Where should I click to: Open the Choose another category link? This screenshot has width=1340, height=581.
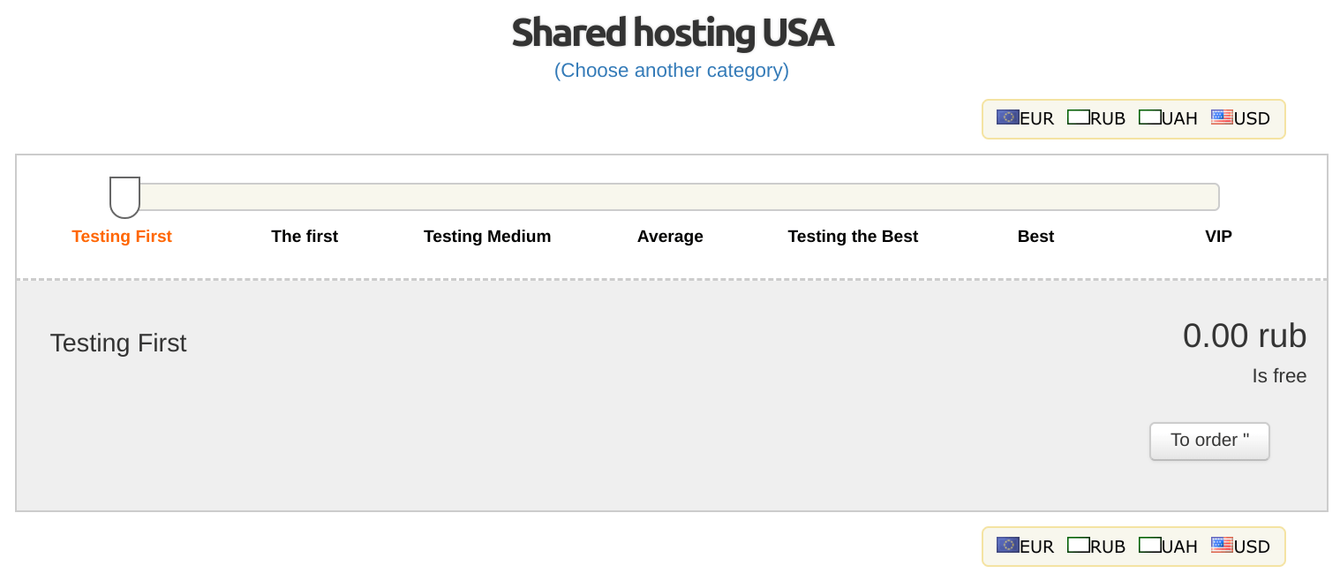coord(672,71)
